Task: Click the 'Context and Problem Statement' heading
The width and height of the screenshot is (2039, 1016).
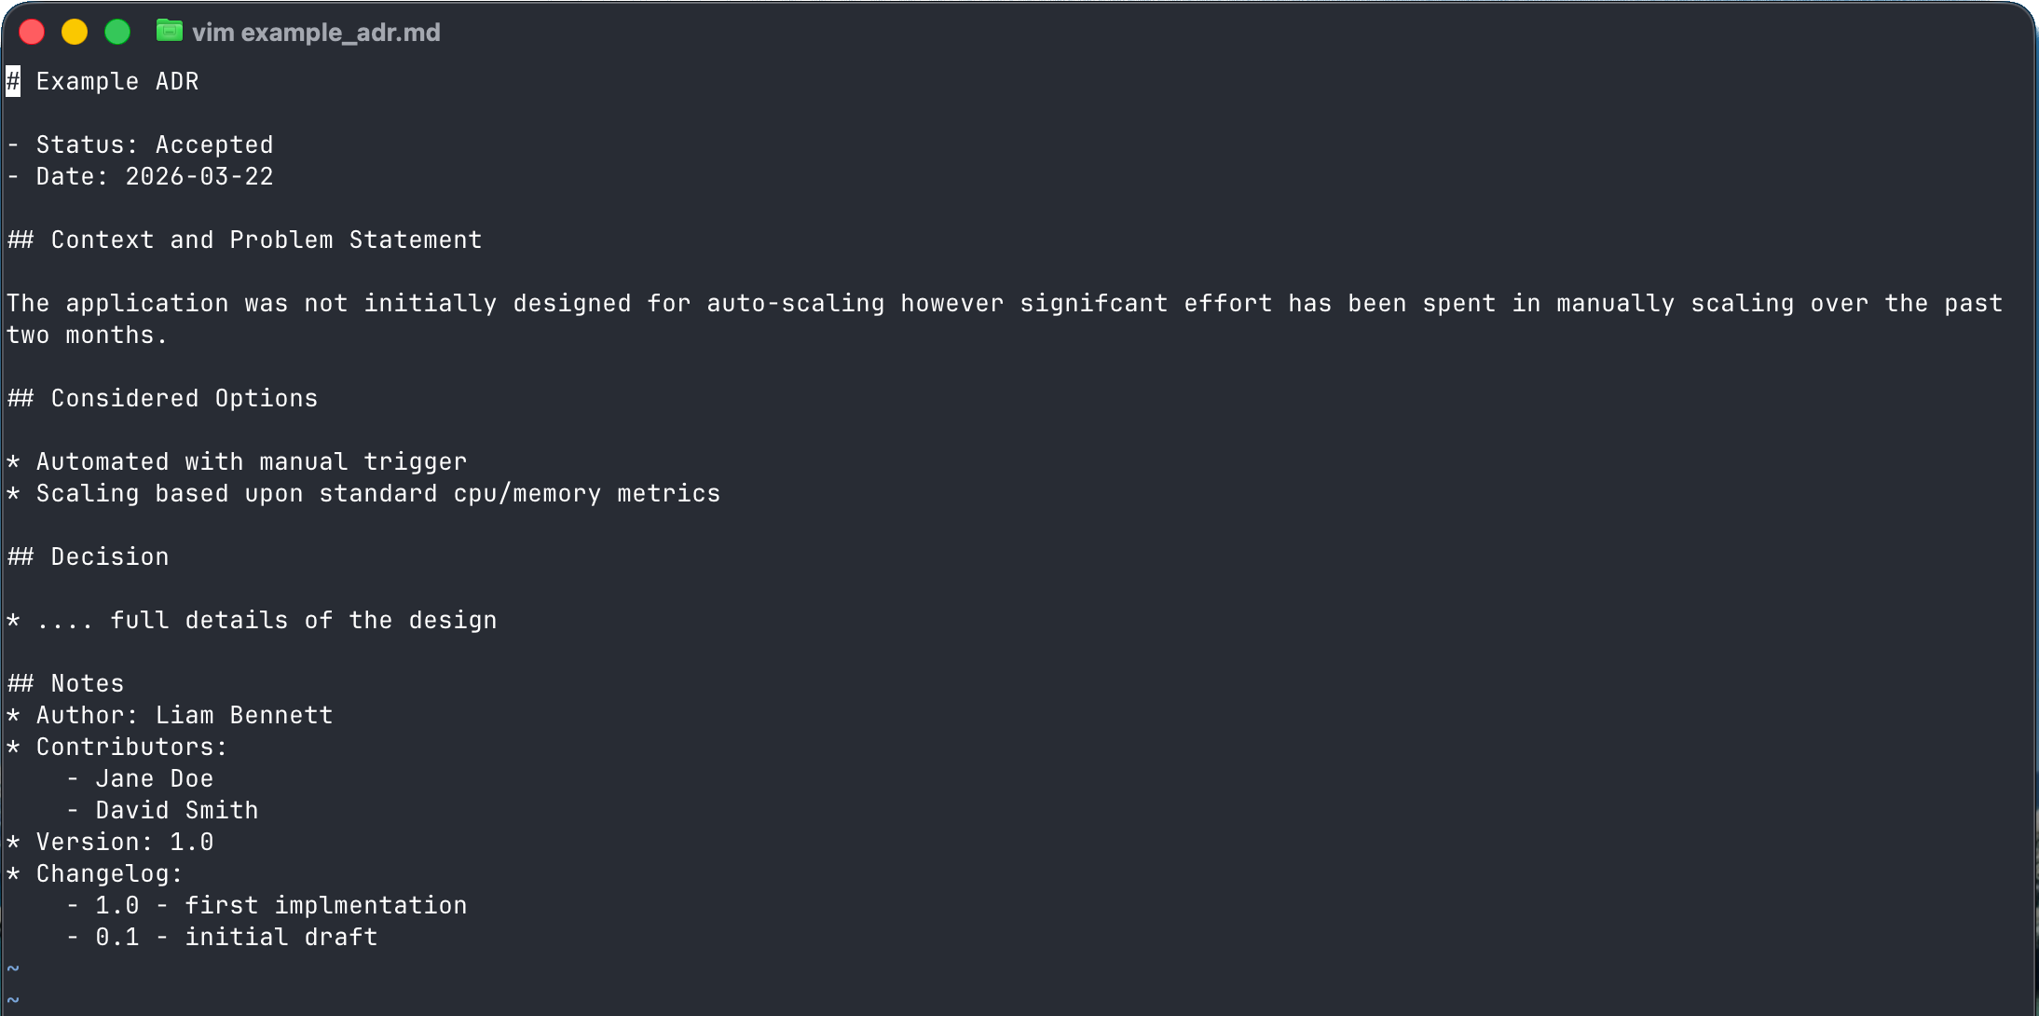Action: (x=244, y=240)
